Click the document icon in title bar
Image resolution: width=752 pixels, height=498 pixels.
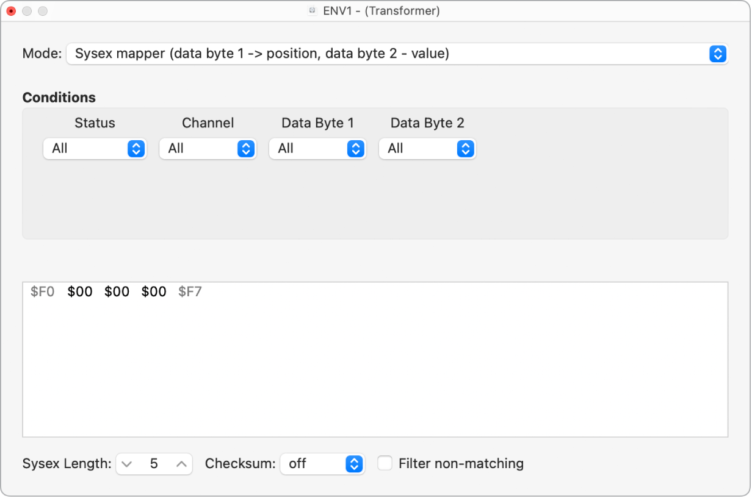(x=313, y=11)
